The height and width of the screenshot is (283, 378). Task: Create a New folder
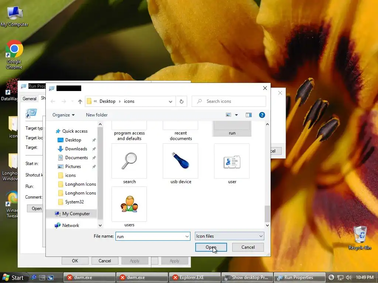point(97,115)
